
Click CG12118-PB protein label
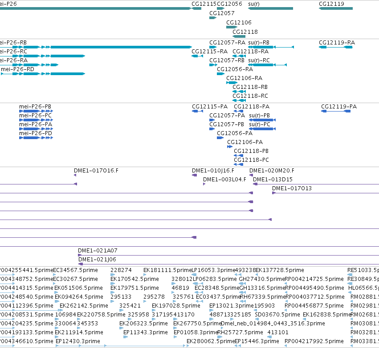(251, 151)
